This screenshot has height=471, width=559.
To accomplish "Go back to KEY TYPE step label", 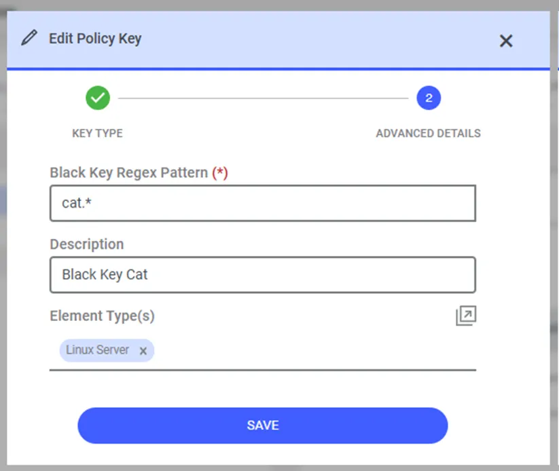I will point(97,133).
